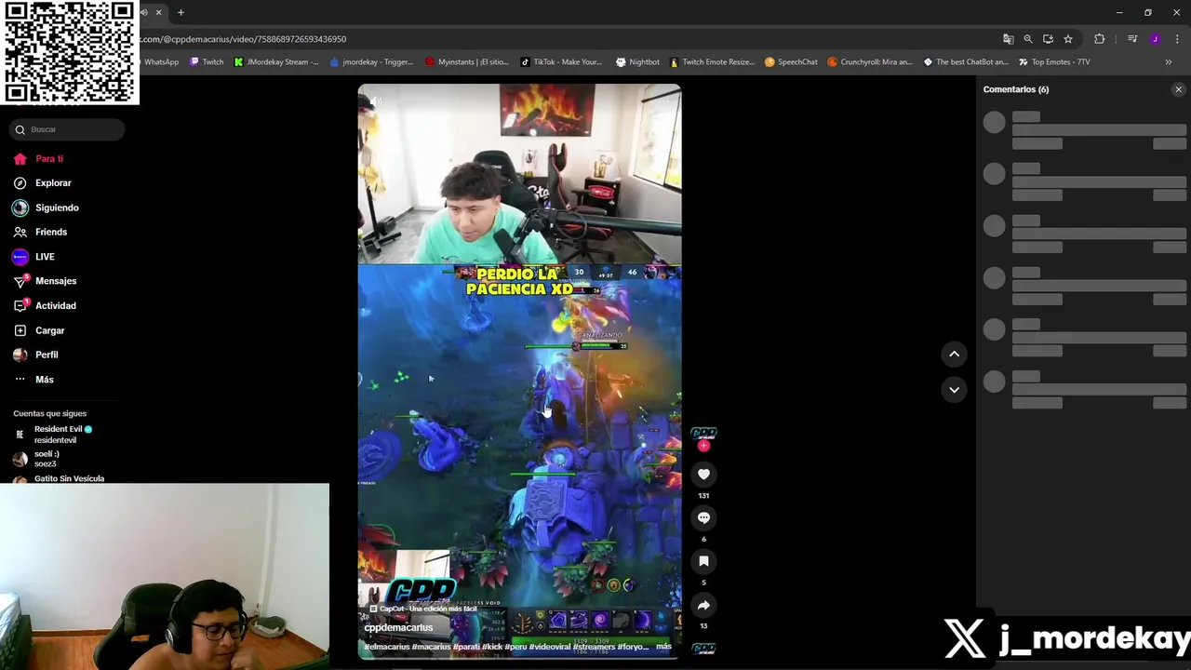
Task: Open the Friends section
Action: [41, 232]
